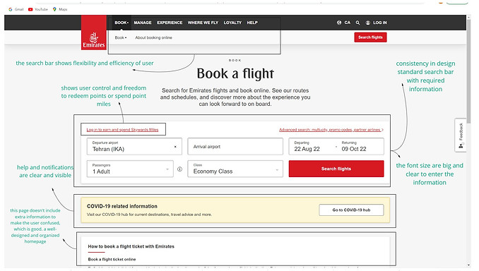Expand the Passengers dropdown
The width and height of the screenshot is (479, 271).
[130, 169]
